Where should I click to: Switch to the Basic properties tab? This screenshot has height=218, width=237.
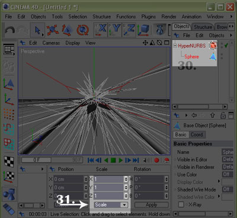coord(181,134)
